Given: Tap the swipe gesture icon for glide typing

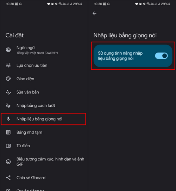Looking at the screenshot, I should tap(8, 106).
